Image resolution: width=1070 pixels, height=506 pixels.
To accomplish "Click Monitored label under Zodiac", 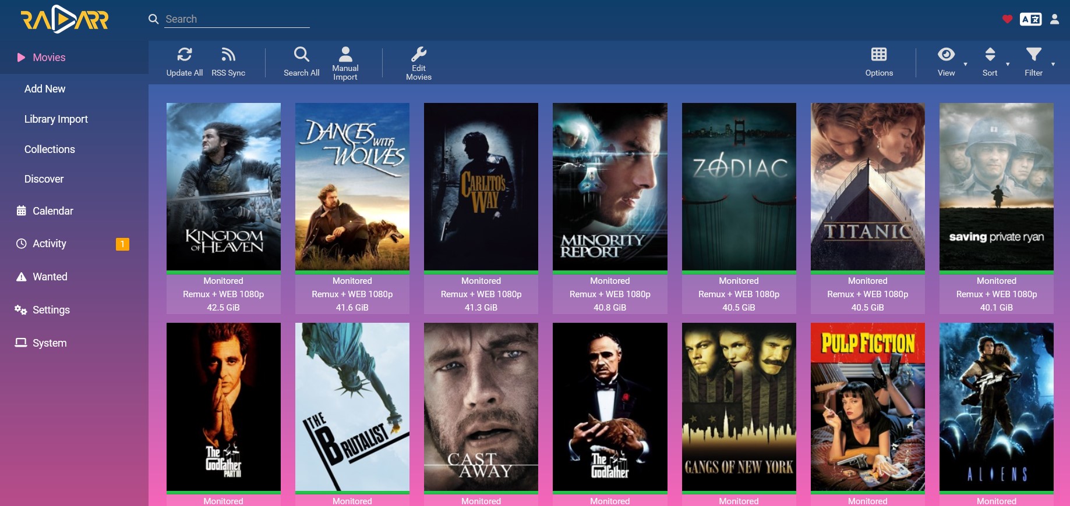I will click(x=739, y=281).
